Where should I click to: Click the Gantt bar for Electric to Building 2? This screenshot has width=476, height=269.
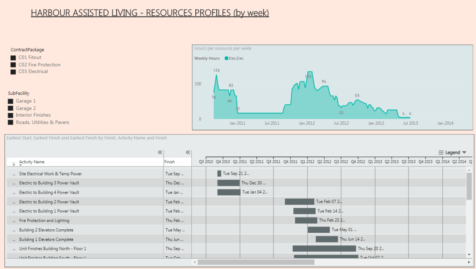point(299,201)
